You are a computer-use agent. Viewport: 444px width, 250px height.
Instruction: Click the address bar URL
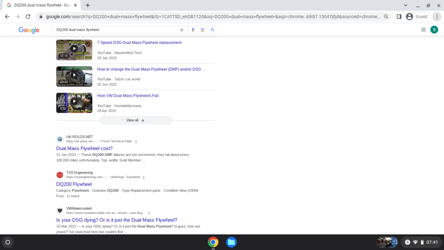pos(213,17)
